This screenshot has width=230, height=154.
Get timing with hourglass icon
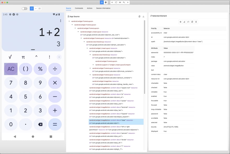point(196,22)
